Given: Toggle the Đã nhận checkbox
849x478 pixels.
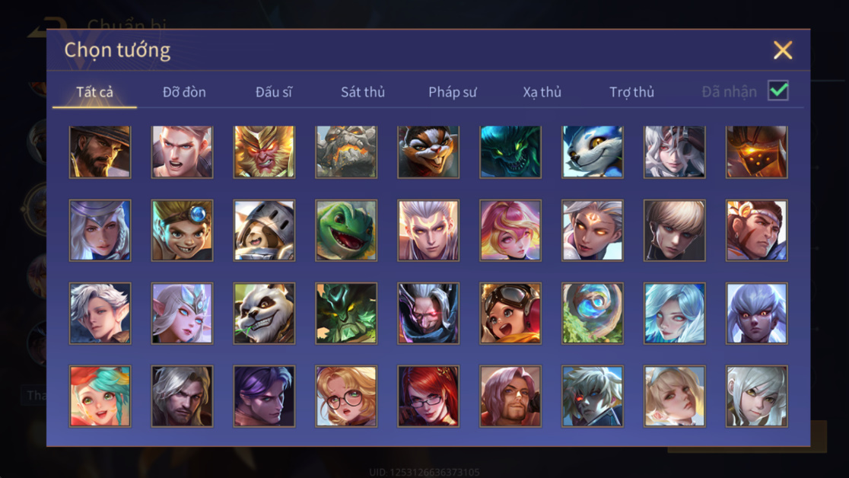Looking at the screenshot, I should (778, 91).
